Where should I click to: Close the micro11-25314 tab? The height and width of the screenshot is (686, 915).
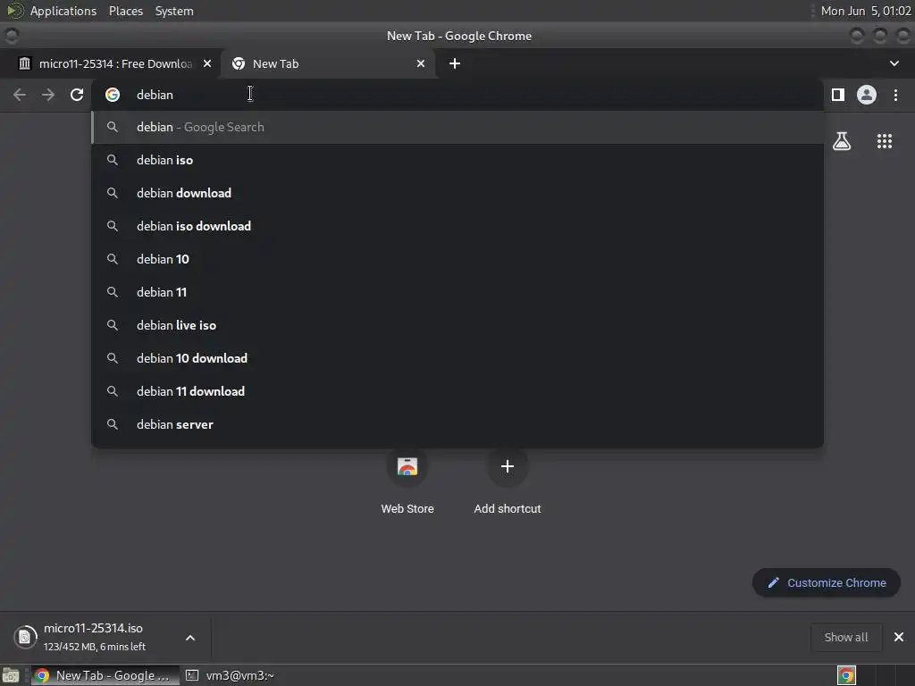(x=207, y=63)
